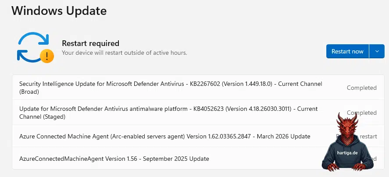This screenshot has width=389, height=177.
Task: Expand the chevron beside Restart now
Action: coord(377,51)
